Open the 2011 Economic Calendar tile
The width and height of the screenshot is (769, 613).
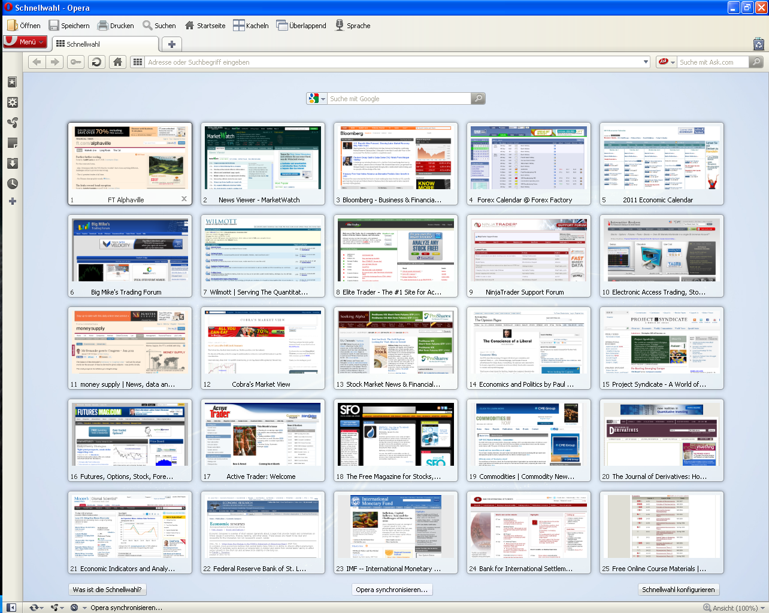662,164
